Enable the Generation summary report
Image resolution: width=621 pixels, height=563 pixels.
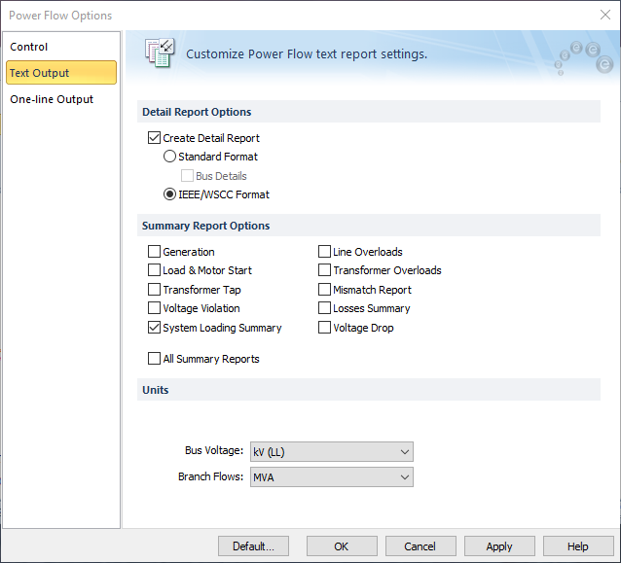[154, 252]
